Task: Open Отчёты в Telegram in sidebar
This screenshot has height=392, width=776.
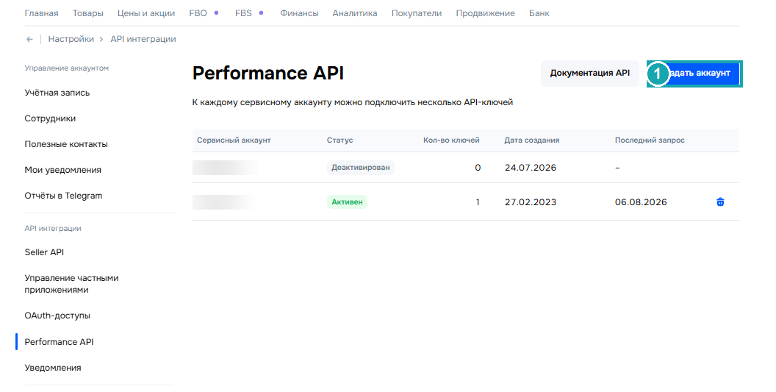Action: [x=63, y=196]
